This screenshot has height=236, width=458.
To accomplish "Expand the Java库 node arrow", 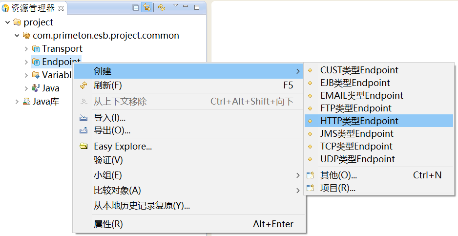I will click(17, 102).
